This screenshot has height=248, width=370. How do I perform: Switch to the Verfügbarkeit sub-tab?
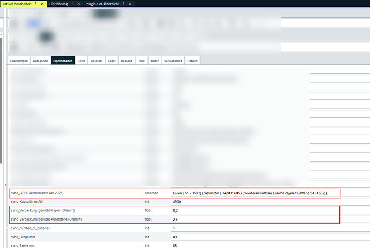(174, 61)
